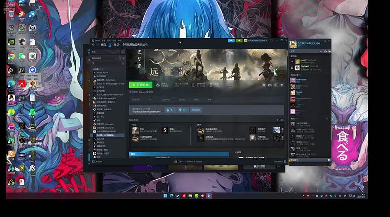Click Steam icon in the taskbar
Screen dimensions: 390x217
point(177,196)
